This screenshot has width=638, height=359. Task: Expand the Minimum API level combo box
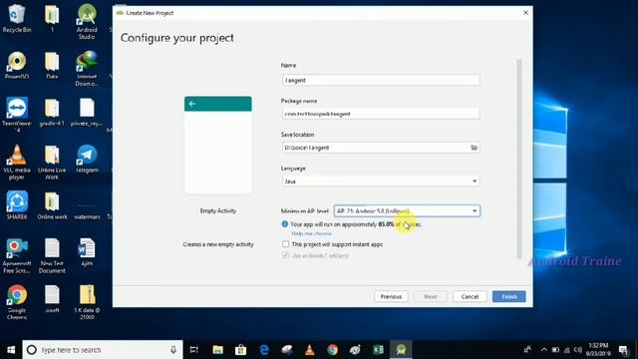(x=407, y=210)
